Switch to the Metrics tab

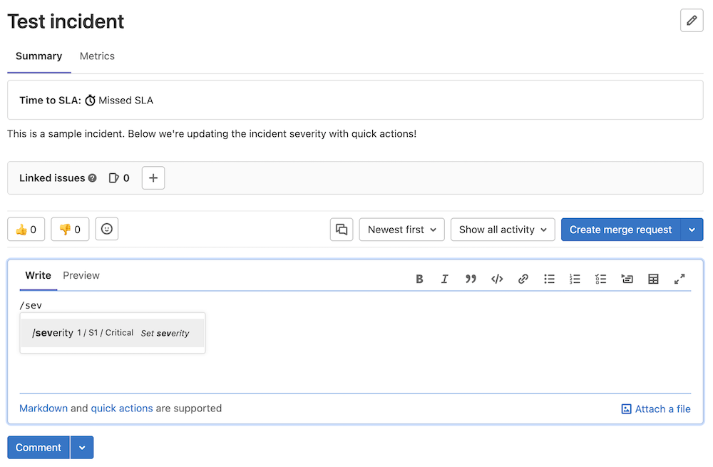coord(97,56)
